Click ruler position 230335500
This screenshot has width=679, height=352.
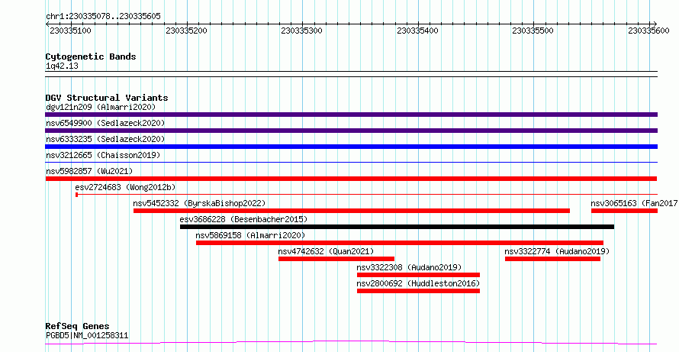coord(533,31)
